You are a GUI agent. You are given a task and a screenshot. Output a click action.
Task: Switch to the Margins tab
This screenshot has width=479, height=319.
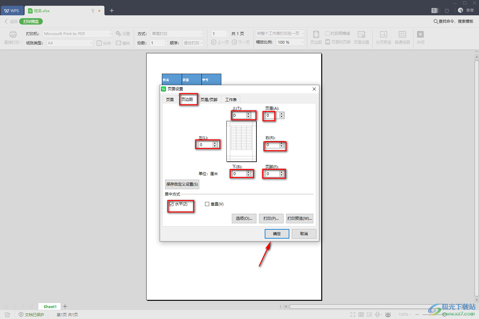click(x=187, y=100)
